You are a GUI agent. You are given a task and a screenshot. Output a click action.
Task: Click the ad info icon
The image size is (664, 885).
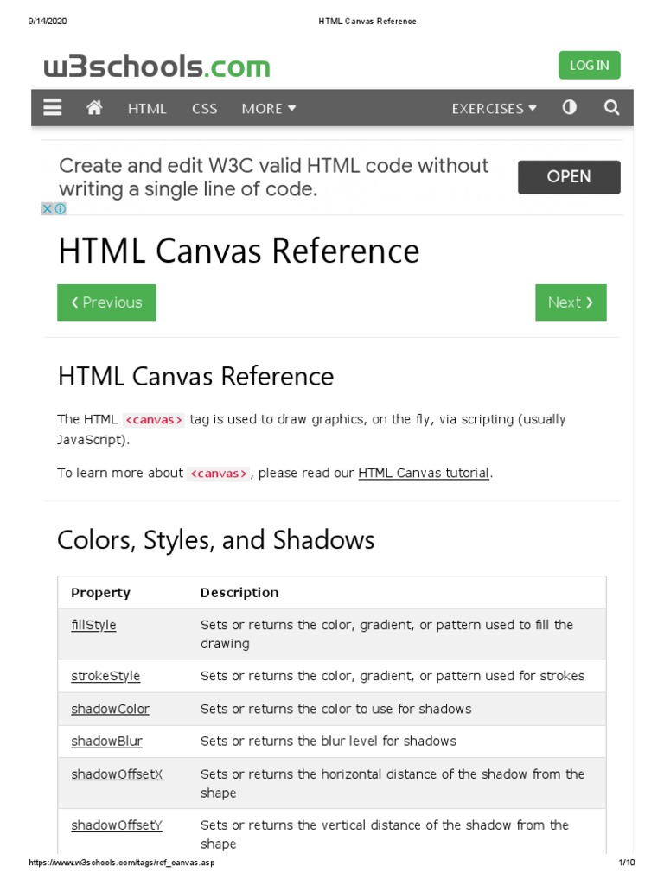61,208
